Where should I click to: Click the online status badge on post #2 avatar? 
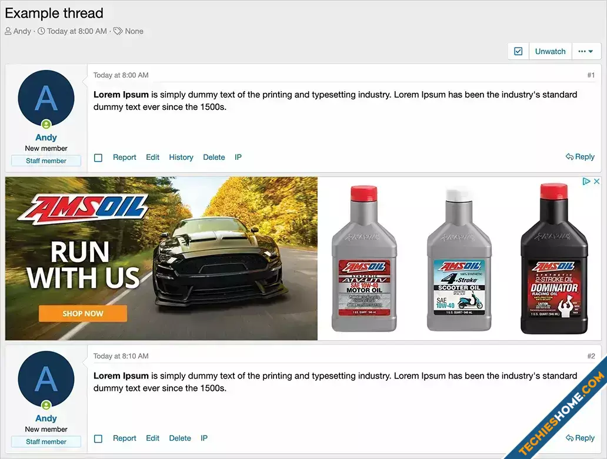46,405
